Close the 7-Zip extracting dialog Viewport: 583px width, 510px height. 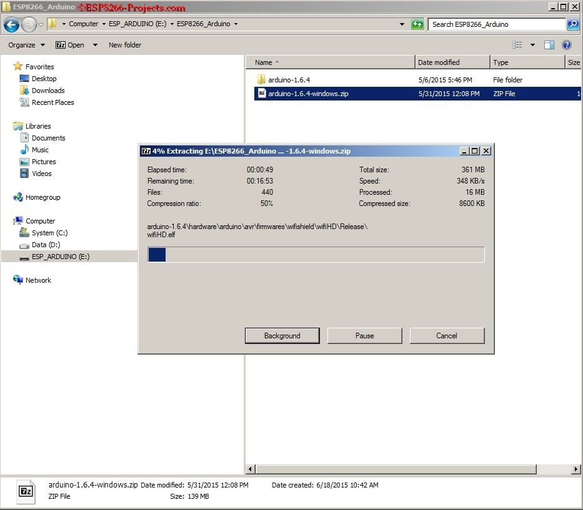tap(486, 151)
